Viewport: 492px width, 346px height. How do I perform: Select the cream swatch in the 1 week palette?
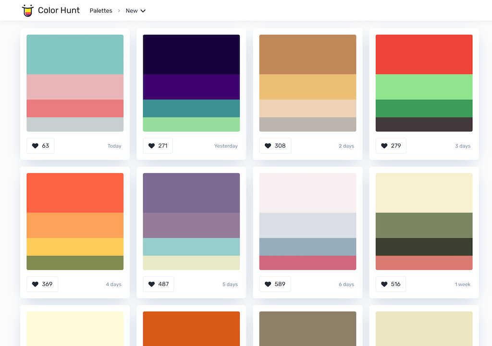(x=424, y=193)
